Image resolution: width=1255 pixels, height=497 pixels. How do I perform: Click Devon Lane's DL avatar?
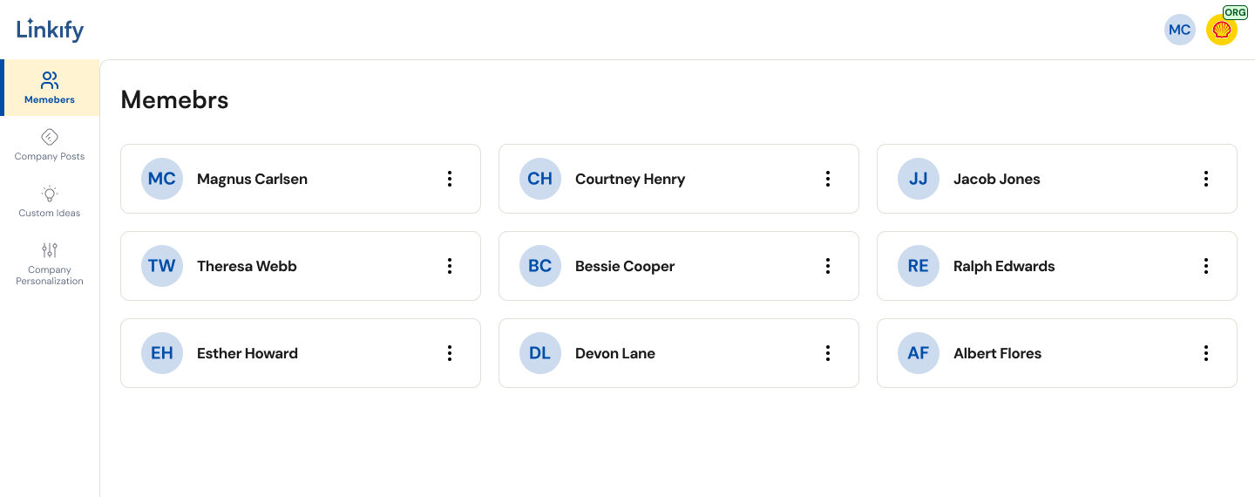tap(540, 353)
